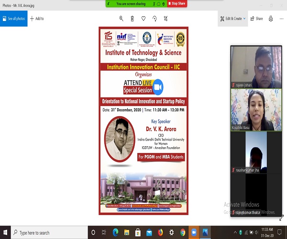Select the rajeev johari video thumbnail
Screen dimensions: 287x239
pyautogui.click(x=256, y=67)
